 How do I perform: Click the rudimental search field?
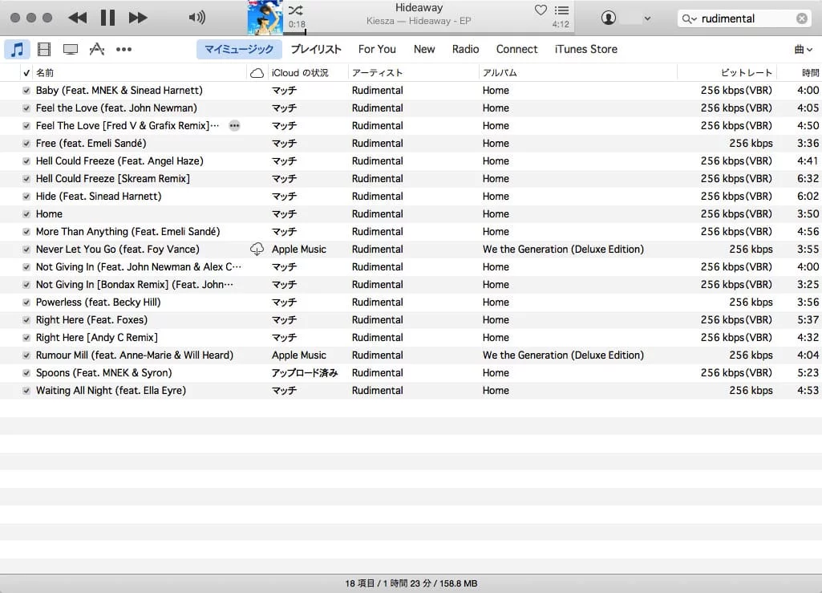(746, 19)
